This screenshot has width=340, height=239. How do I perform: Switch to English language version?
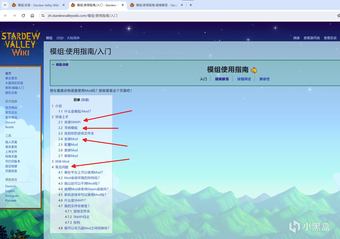[x=10, y=191]
